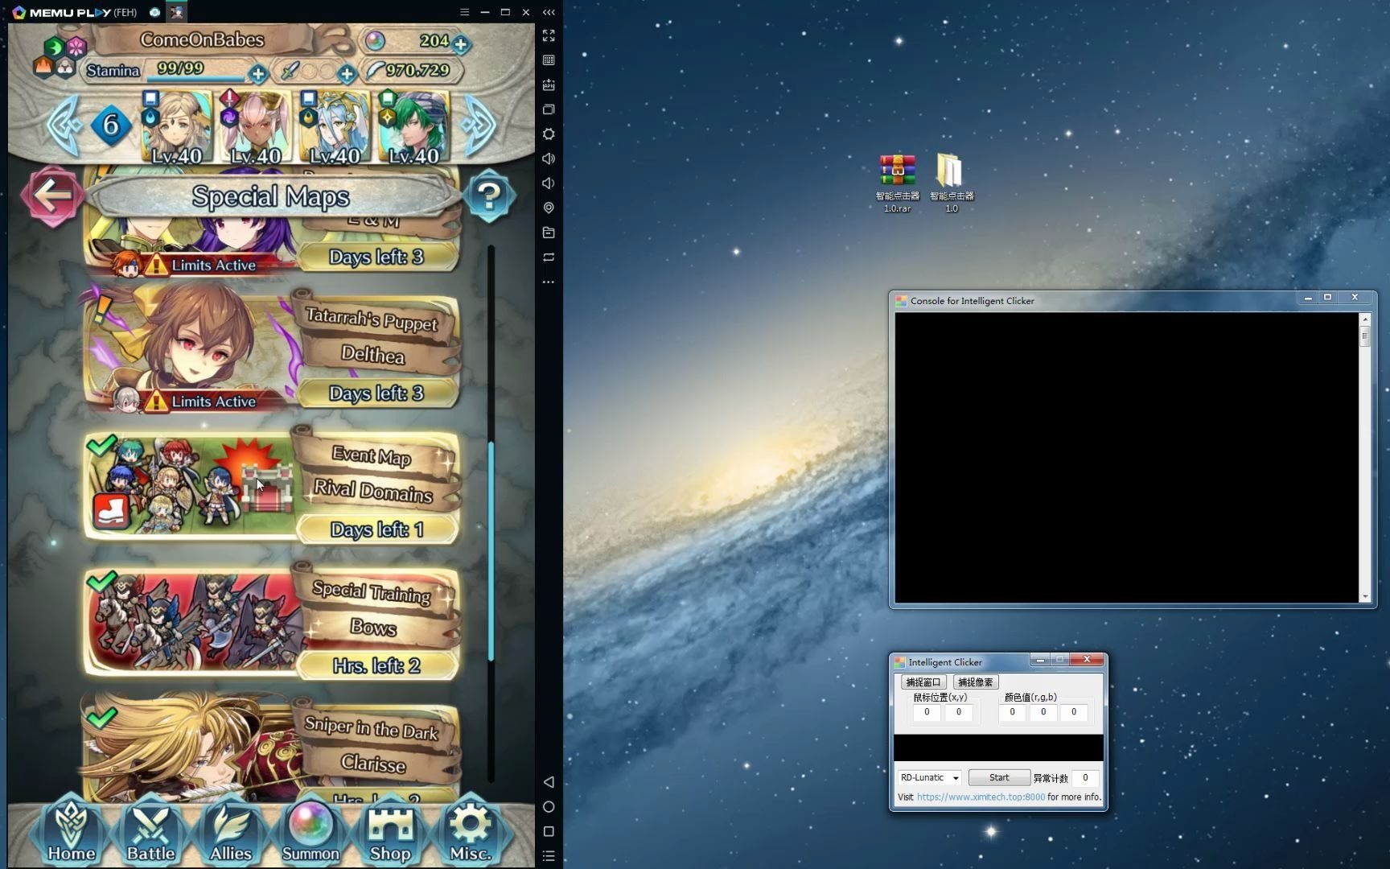Tap Android back triangle button
The image size is (1390, 869).
549,782
